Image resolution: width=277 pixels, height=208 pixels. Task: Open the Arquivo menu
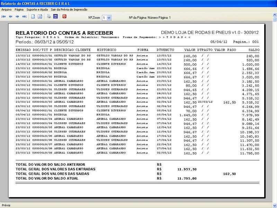click(x=6, y=10)
